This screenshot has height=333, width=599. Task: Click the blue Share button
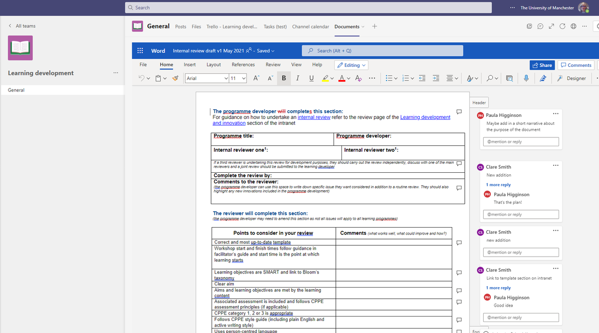coord(543,65)
